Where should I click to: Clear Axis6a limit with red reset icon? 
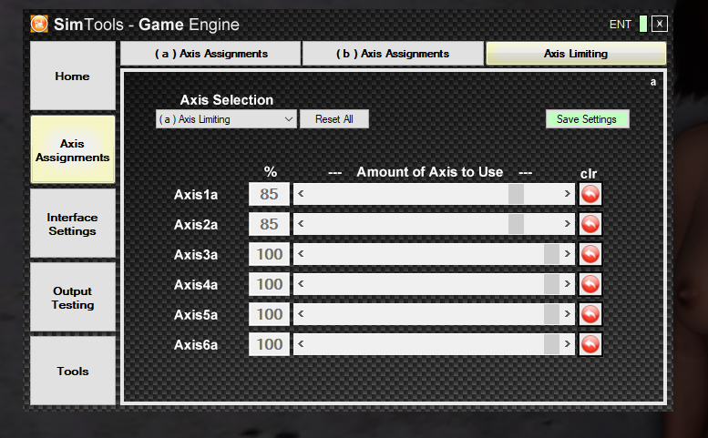pos(590,344)
